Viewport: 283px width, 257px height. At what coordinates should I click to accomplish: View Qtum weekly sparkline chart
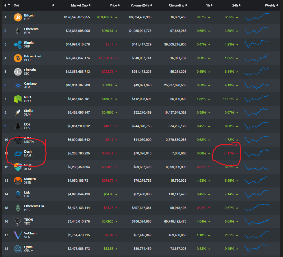click(x=257, y=248)
